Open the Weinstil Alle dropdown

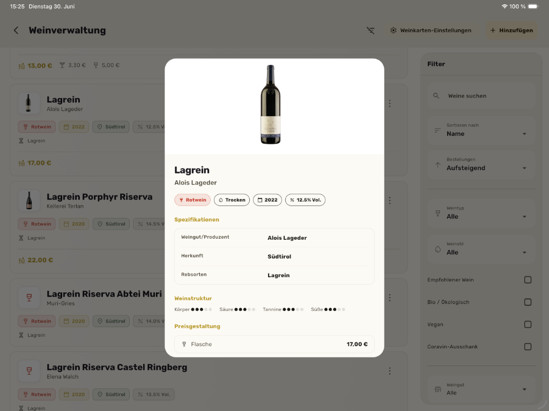(481, 249)
